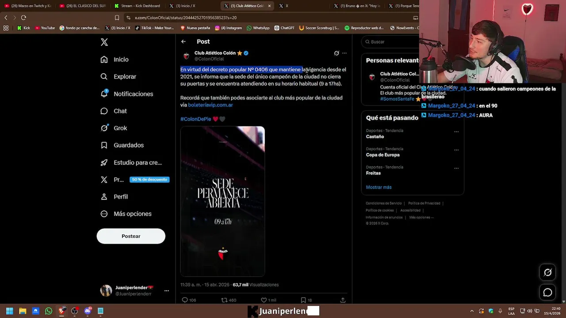This screenshot has width=566, height=318.
Task: Open account menu next to Juaniperlender
Action: pyautogui.click(x=166, y=291)
